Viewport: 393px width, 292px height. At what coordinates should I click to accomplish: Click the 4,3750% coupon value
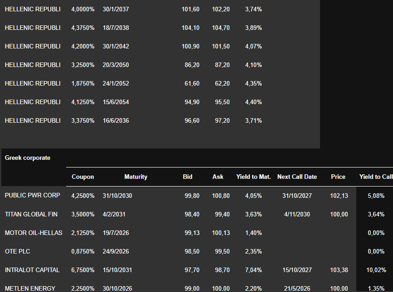(82, 28)
